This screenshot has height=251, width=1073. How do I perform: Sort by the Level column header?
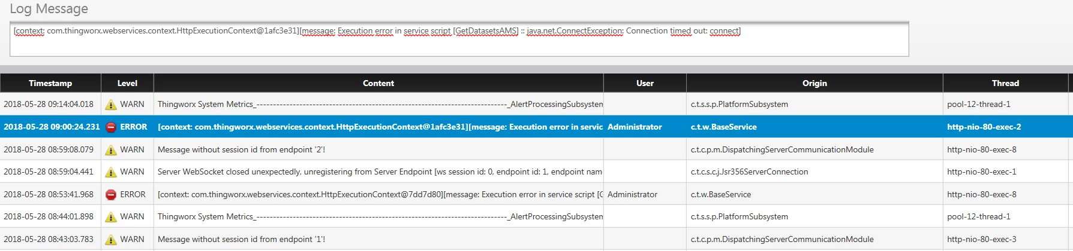pos(127,83)
